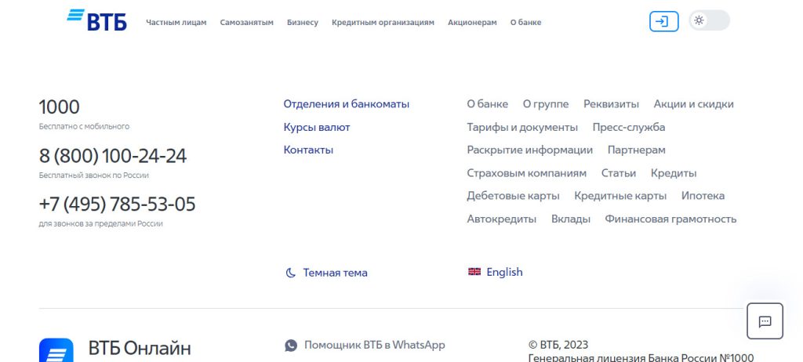Viewport: 803px width, 362px height.
Task: Go to Пресс-служба page
Action: tap(629, 127)
